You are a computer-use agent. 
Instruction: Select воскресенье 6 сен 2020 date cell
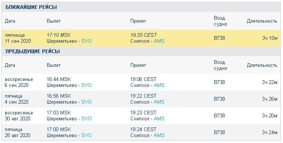point(19,82)
